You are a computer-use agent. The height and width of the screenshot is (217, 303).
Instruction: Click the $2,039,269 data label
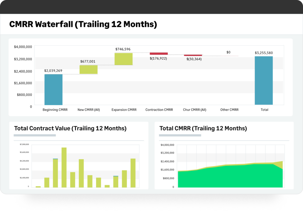(x=53, y=71)
